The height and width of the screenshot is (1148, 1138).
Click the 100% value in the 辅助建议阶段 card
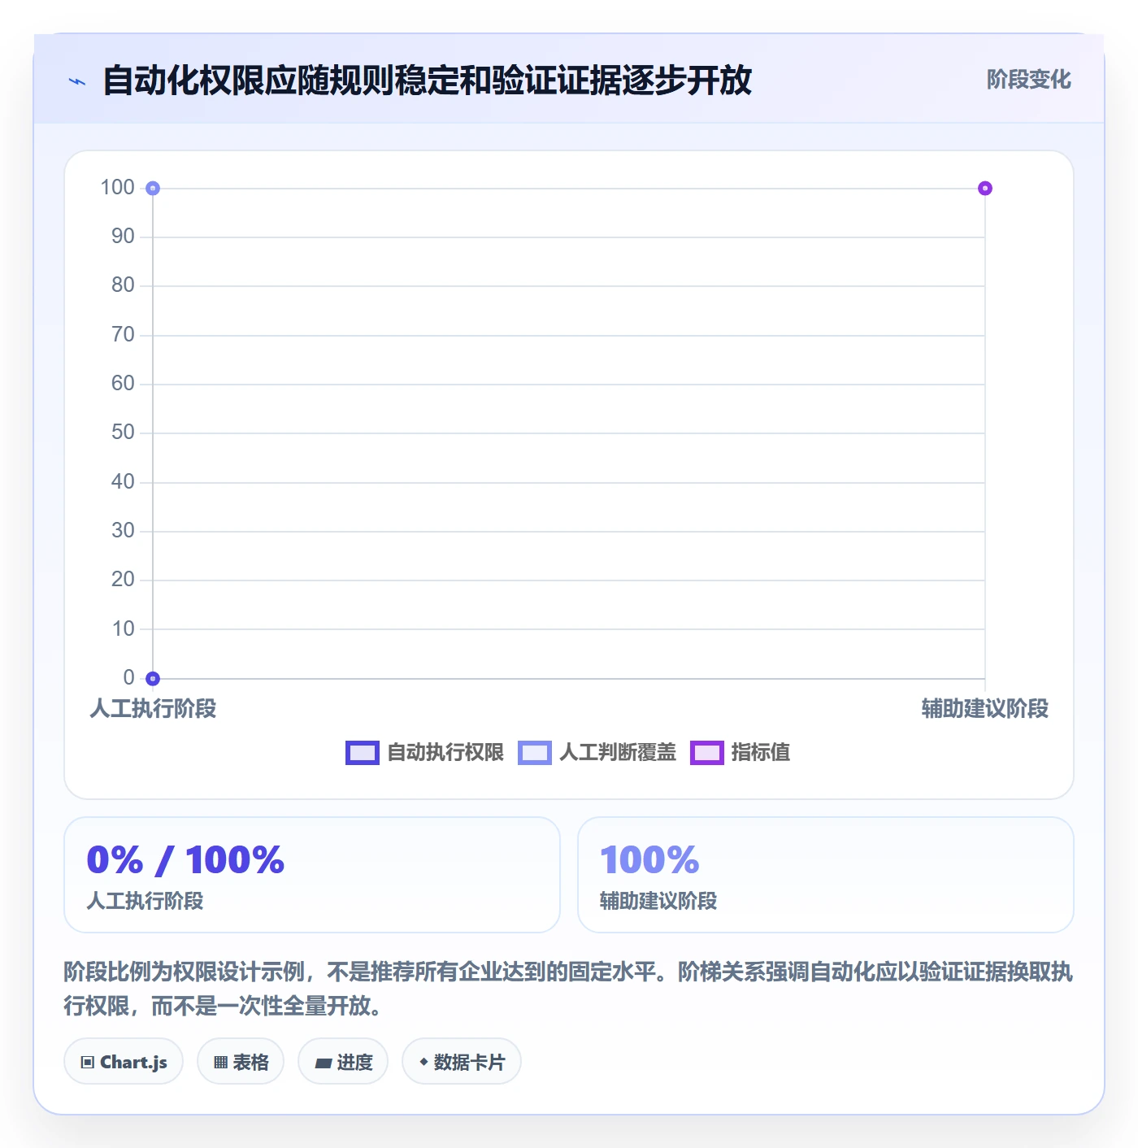(649, 860)
